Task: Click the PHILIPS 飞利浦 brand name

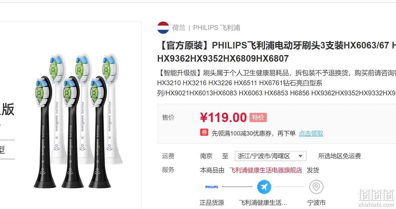Action: 216,28
